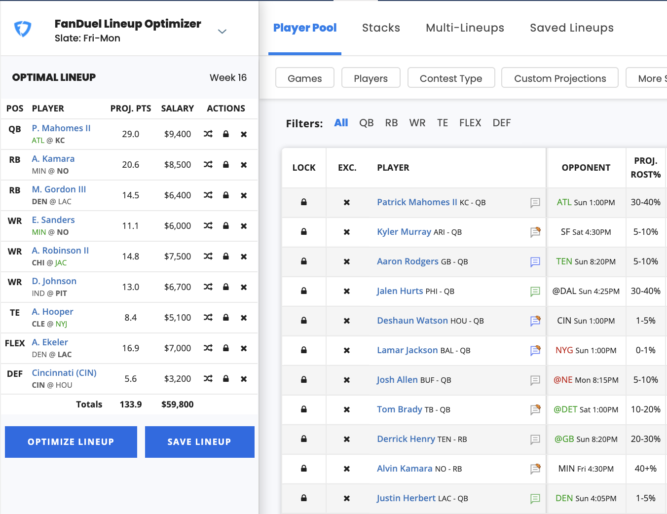Lock M. Gordon III in lineup

click(x=226, y=195)
